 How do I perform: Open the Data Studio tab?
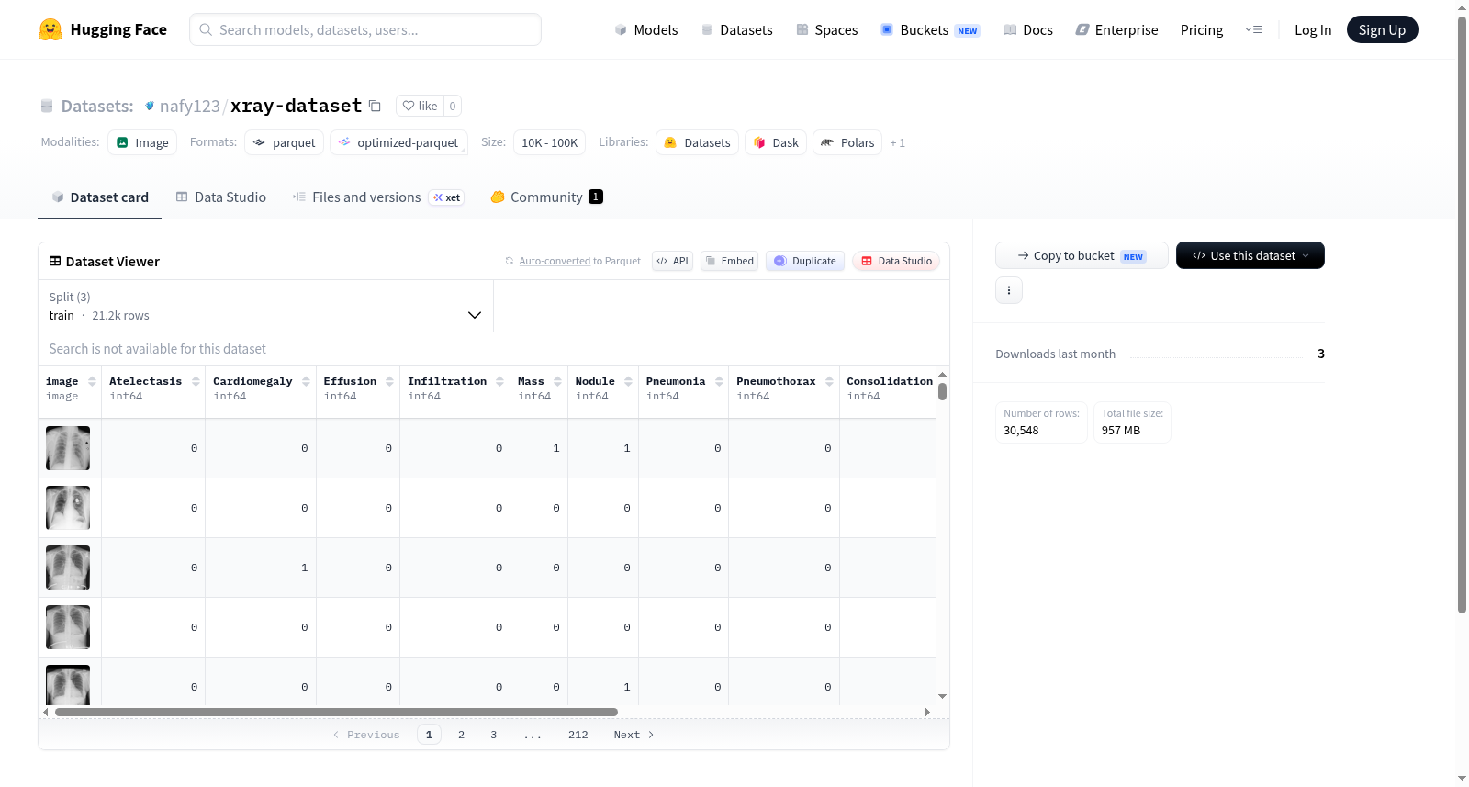(221, 197)
